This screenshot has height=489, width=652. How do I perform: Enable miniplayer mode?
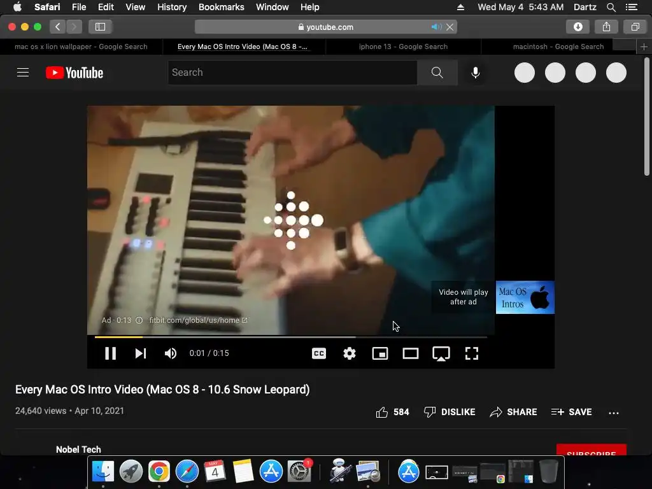(380, 353)
